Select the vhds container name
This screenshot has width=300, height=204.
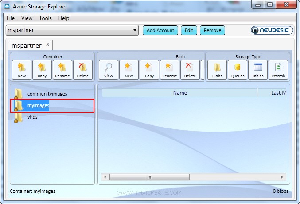point(32,117)
